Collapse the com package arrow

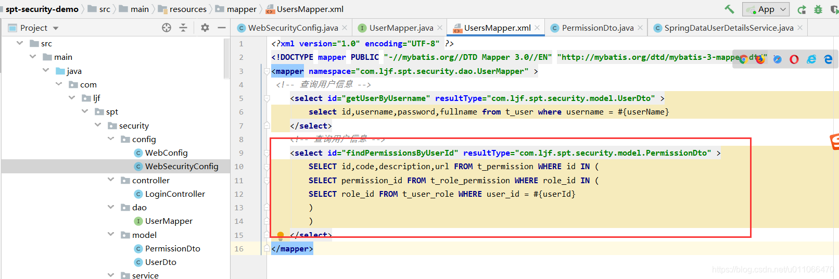pos(59,84)
